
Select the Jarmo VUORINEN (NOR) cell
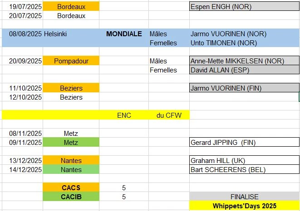(x=244, y=34)
